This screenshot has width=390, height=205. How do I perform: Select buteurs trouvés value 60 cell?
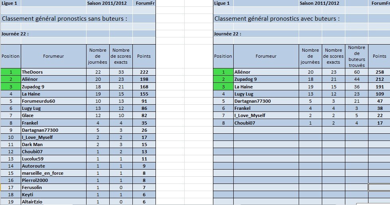pyautogui.click(x=357, y=72)
